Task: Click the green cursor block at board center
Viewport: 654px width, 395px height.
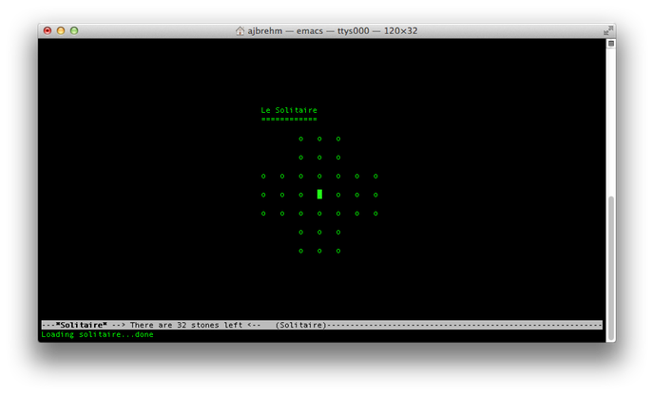Action: [x=319, y=194]
